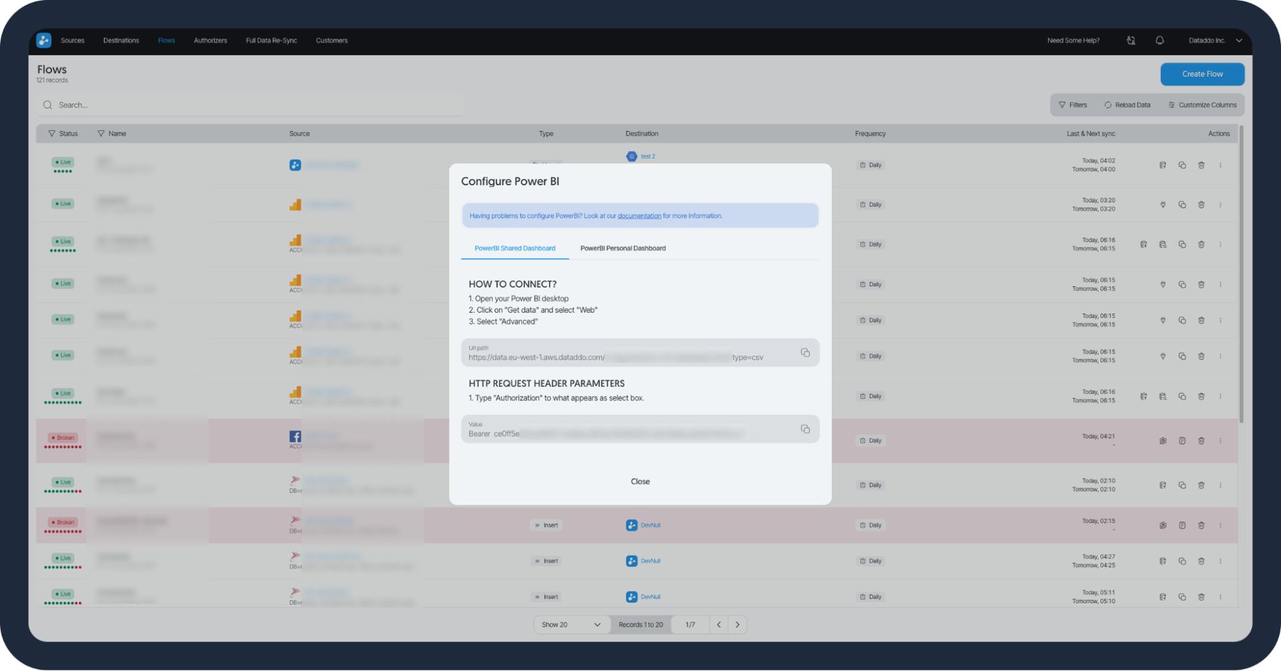Open the Status column filter
This screenshot has height=671, width=1281.
coord(52,134)
